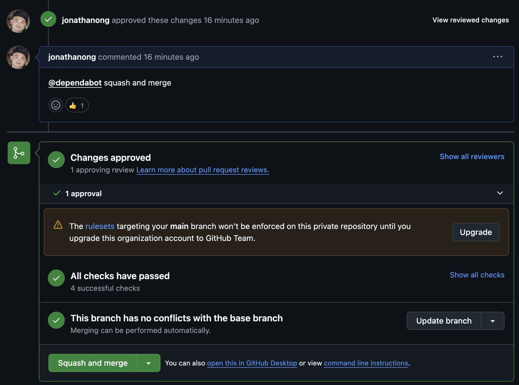The image size is (519, 385).
Task: Click the three-dot comment options menu
Action: (x=497, y=57)
